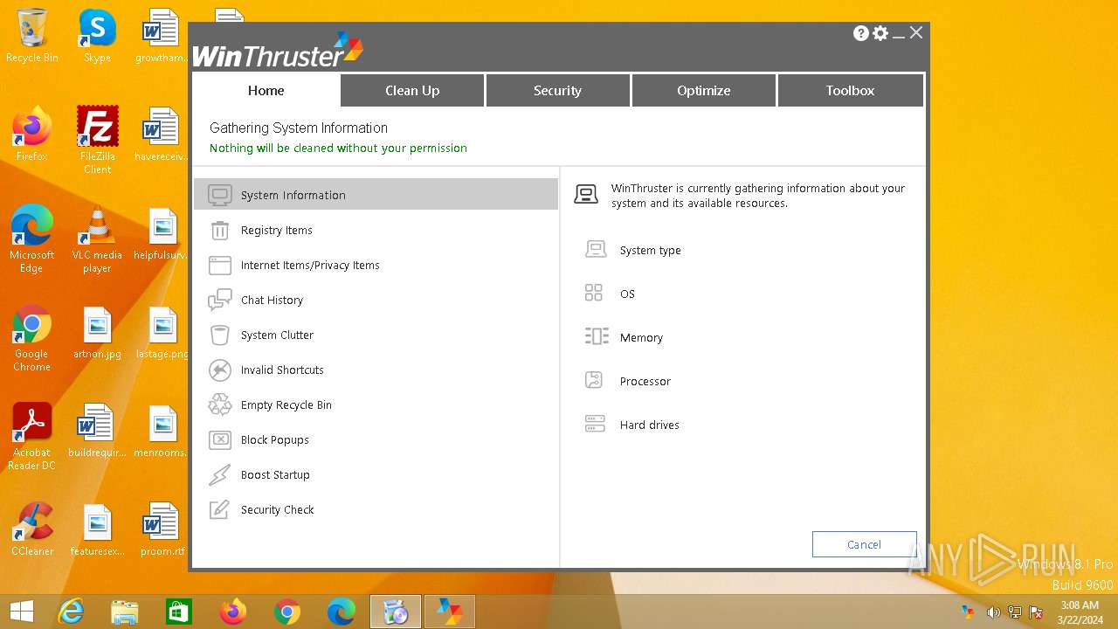1118x629 pixels.
Task: Click the Invalid Shortcuts broken link icon
Action: pyautogui.click(x=220, y=370)
